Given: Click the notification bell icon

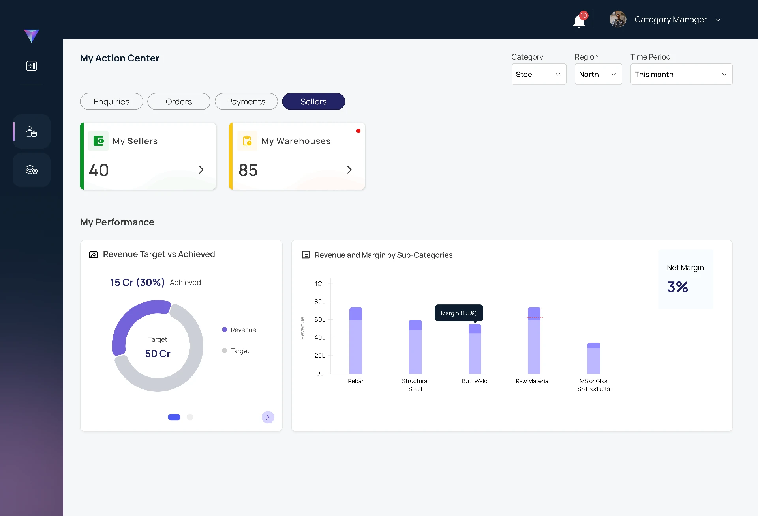Looking at the screenshot, I should click(x=579, y=20).
